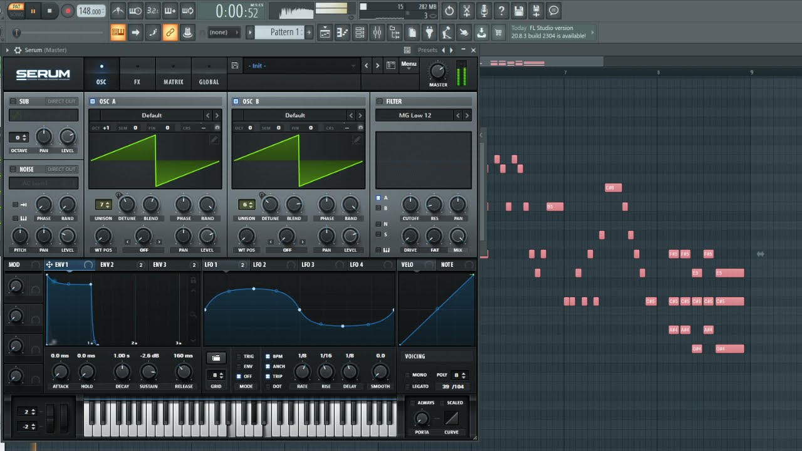Pause playback with the transport pause button

33,11
